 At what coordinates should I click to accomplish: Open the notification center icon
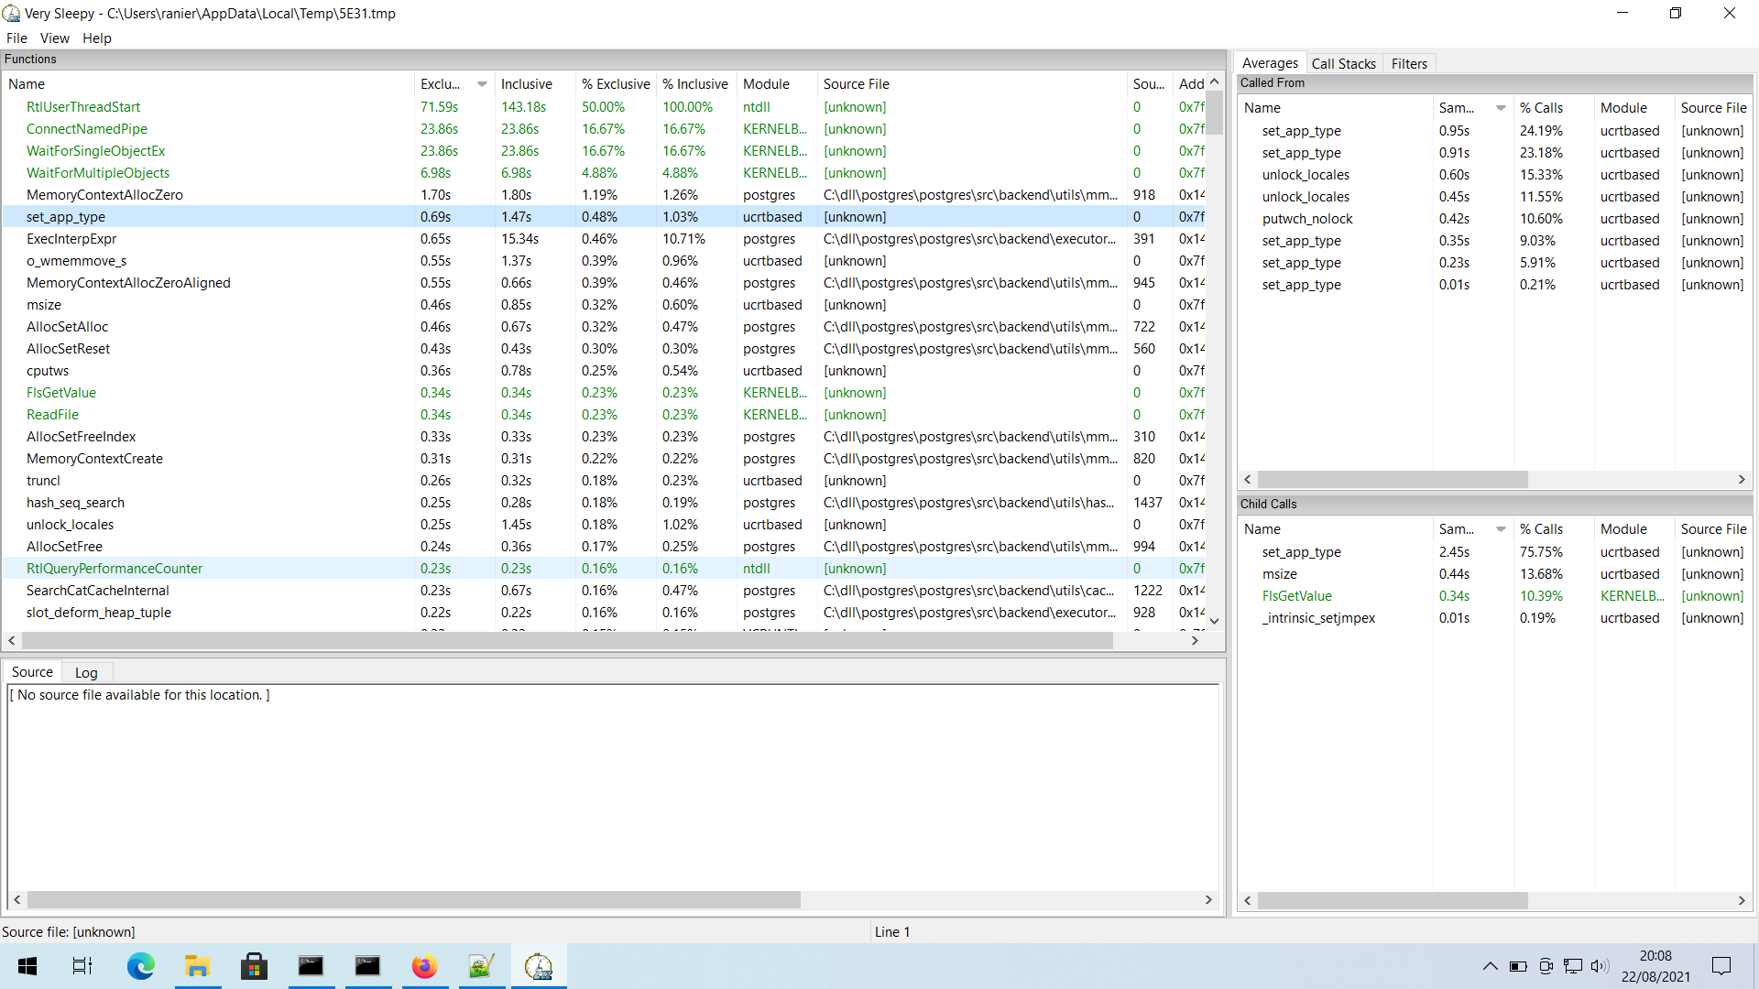1721,966
